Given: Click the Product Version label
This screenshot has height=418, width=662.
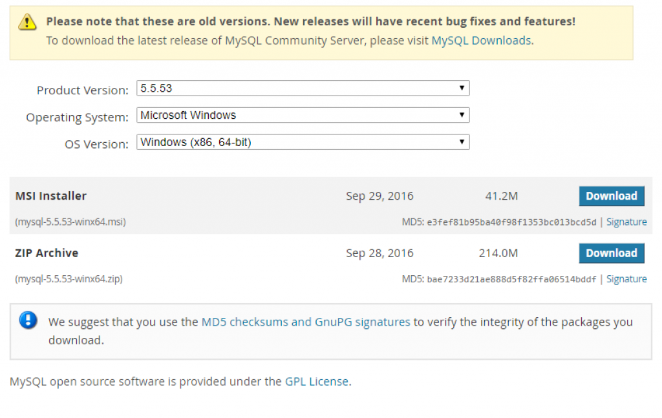Looking at the screenshot, I should (82, 90).
